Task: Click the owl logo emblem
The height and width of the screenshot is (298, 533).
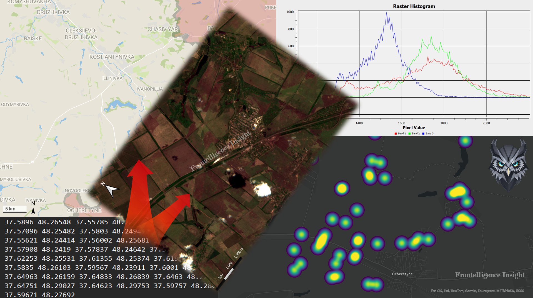Action: [x=508, y=165]
